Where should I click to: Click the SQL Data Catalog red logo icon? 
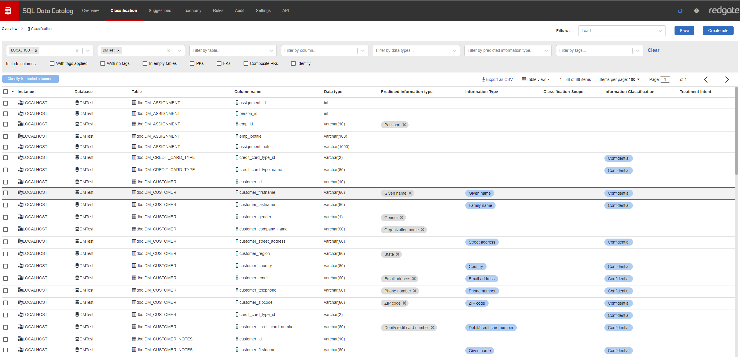click(8, 11)
